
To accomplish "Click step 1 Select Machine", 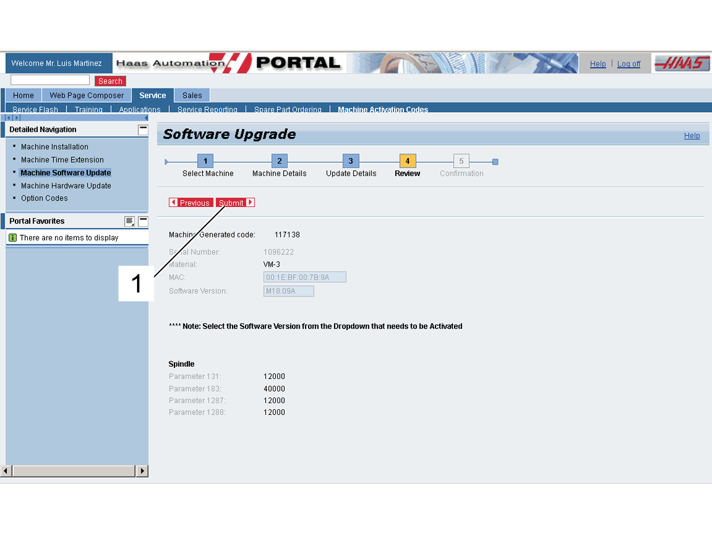I will click(205, 161).
